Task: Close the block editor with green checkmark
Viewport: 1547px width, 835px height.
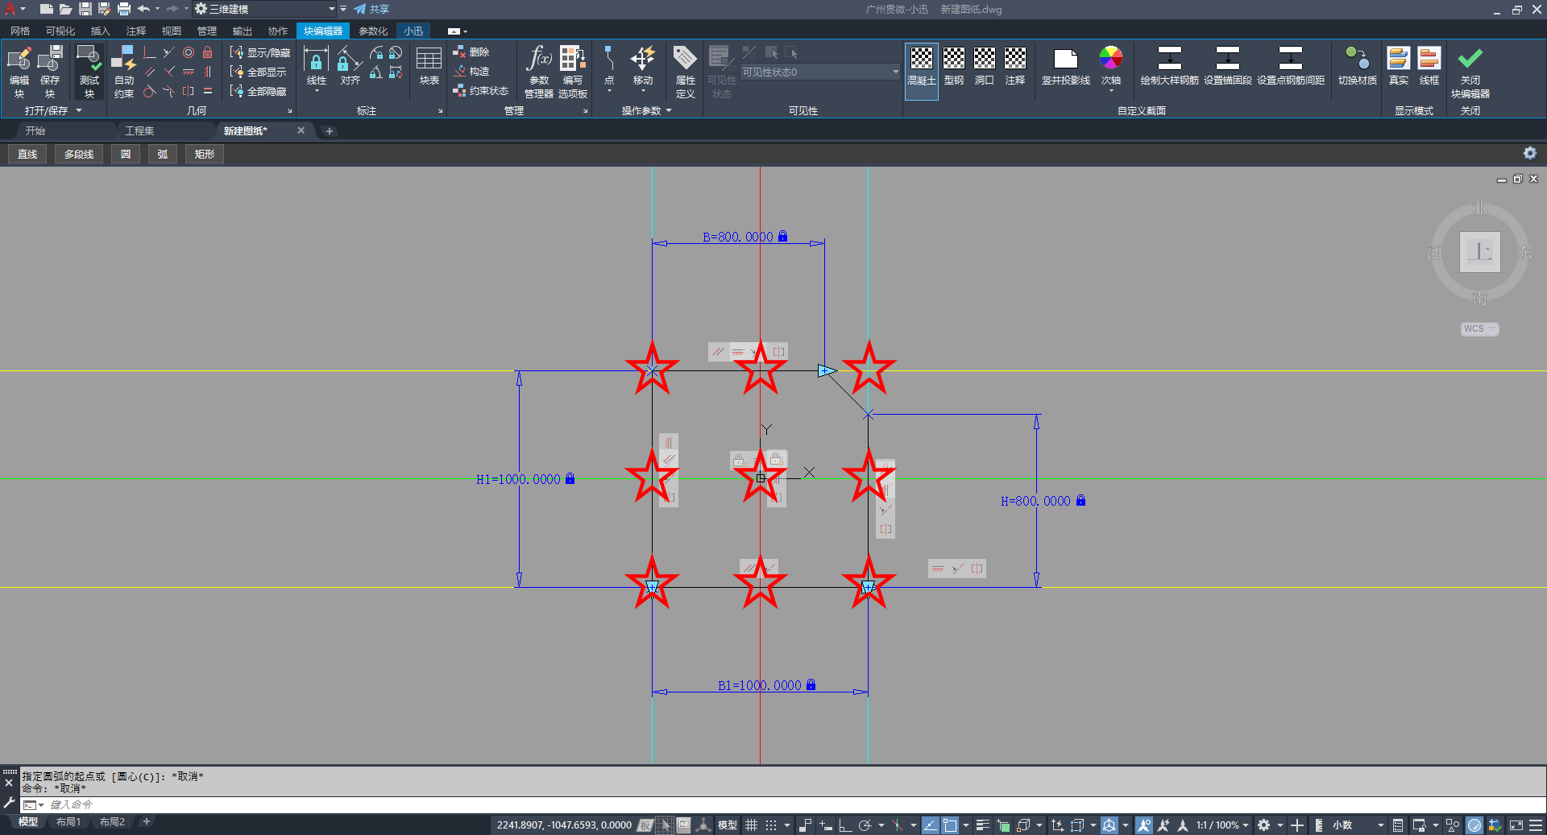Action: coord(1470,72)
